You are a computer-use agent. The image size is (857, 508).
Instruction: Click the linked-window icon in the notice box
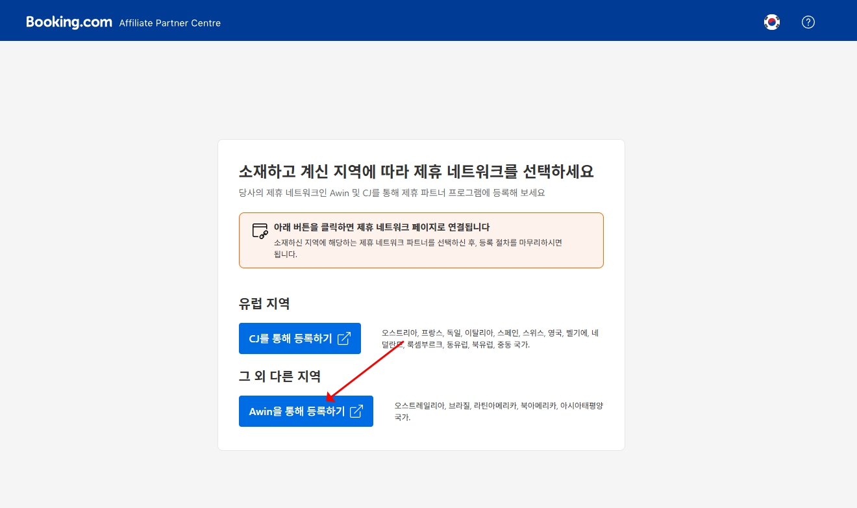click(x=260, y=231)
